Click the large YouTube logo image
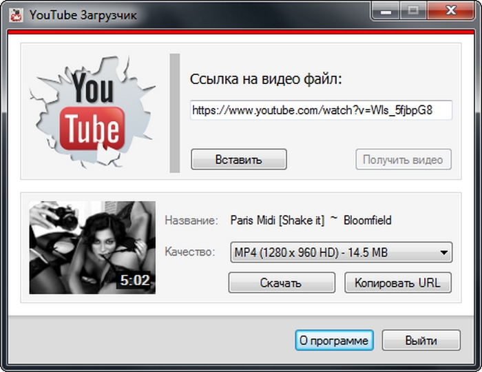The image size is (482, 372). coord(92,111)
